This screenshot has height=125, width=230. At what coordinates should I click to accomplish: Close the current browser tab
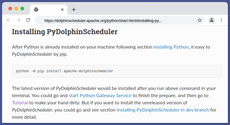point(62,10)
